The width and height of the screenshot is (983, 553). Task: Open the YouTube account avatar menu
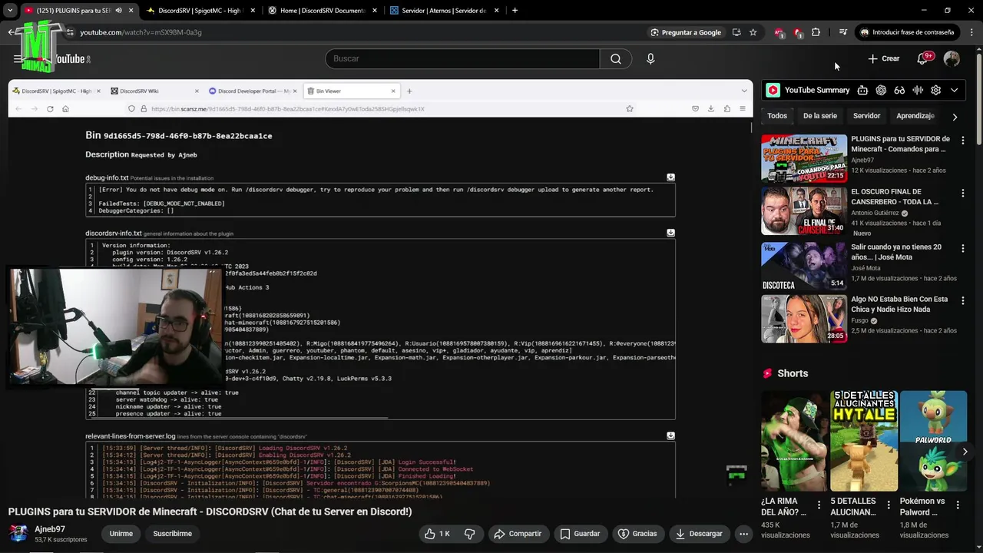[952, 58]
